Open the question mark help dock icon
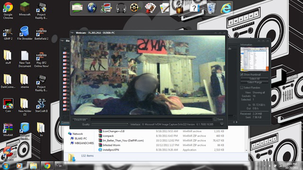The width and height of the screenshot is (303, 170). tap(194, 8)
